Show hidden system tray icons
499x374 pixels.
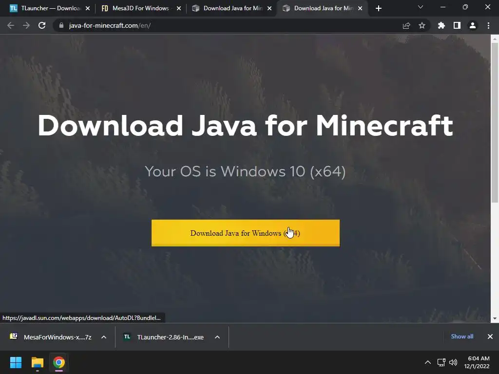(428, 362)
